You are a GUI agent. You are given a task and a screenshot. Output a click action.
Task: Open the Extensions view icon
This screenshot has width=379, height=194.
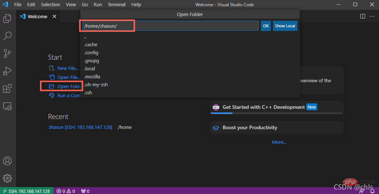point(7,88)
